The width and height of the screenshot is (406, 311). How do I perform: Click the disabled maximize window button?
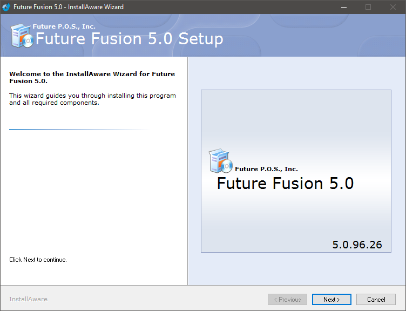pyautogui.click(x=368, y=7)
